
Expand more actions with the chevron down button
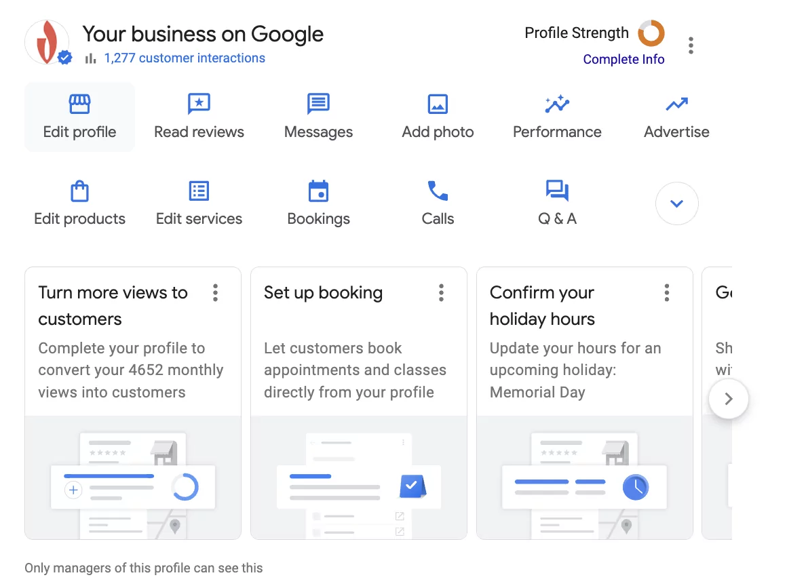676,203
